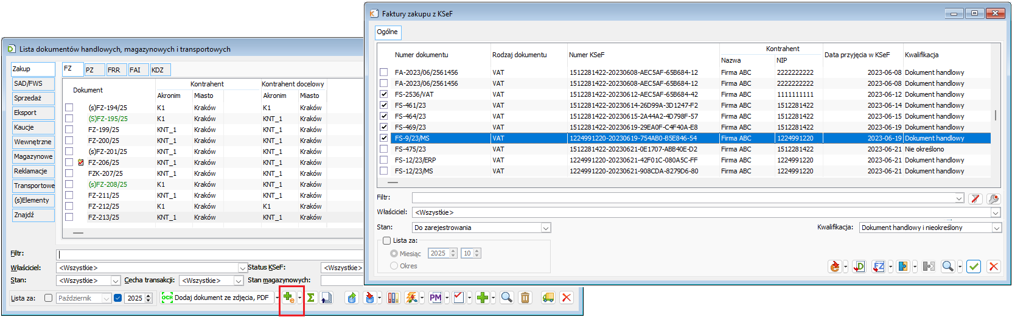Expand the Kwalifikacja dropdown

[x=996, y=228]
